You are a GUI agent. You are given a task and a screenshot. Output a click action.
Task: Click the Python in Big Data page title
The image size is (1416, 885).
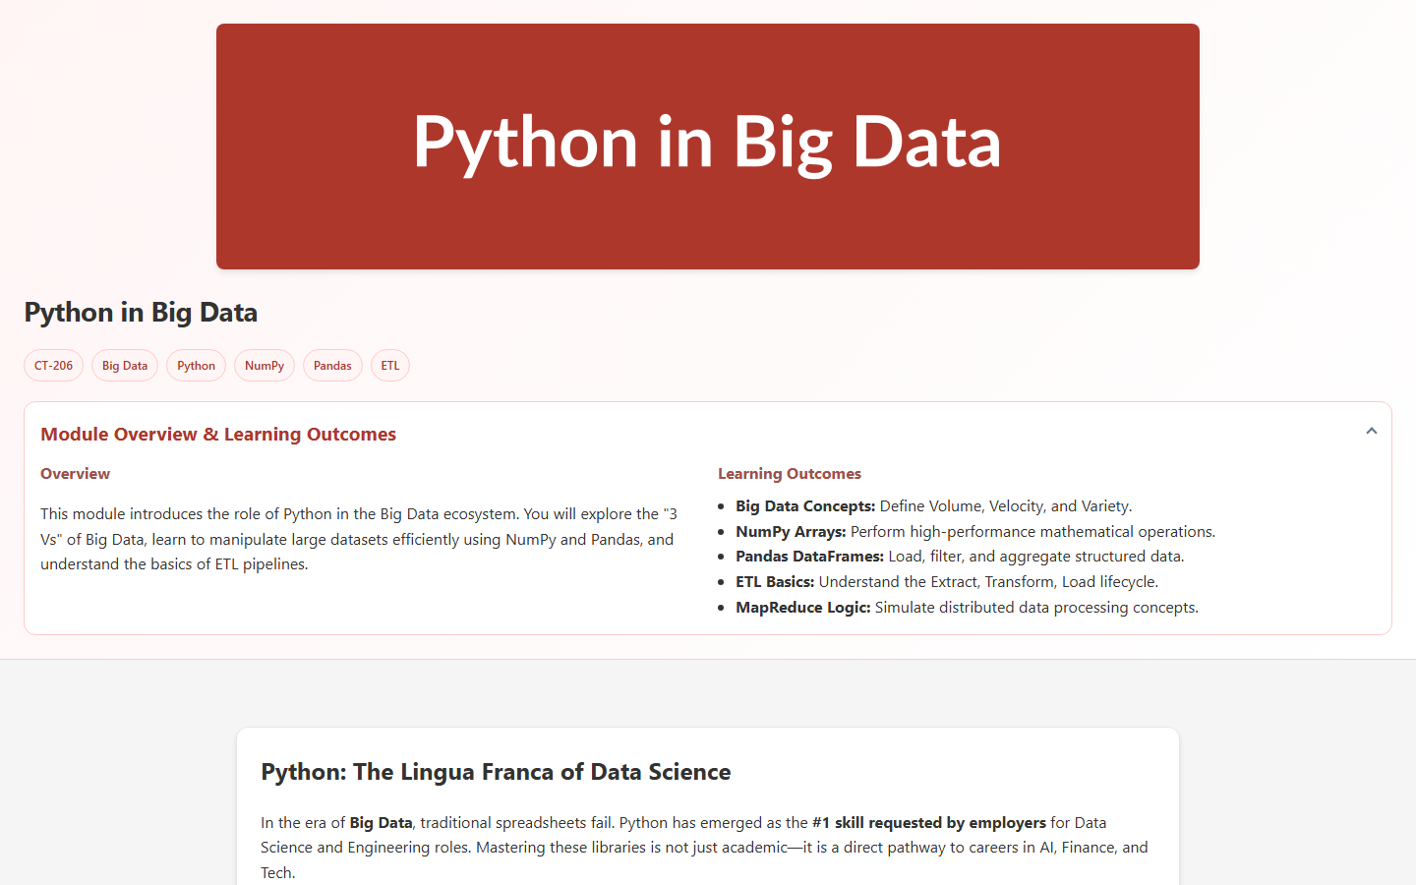tap(141, 312)
